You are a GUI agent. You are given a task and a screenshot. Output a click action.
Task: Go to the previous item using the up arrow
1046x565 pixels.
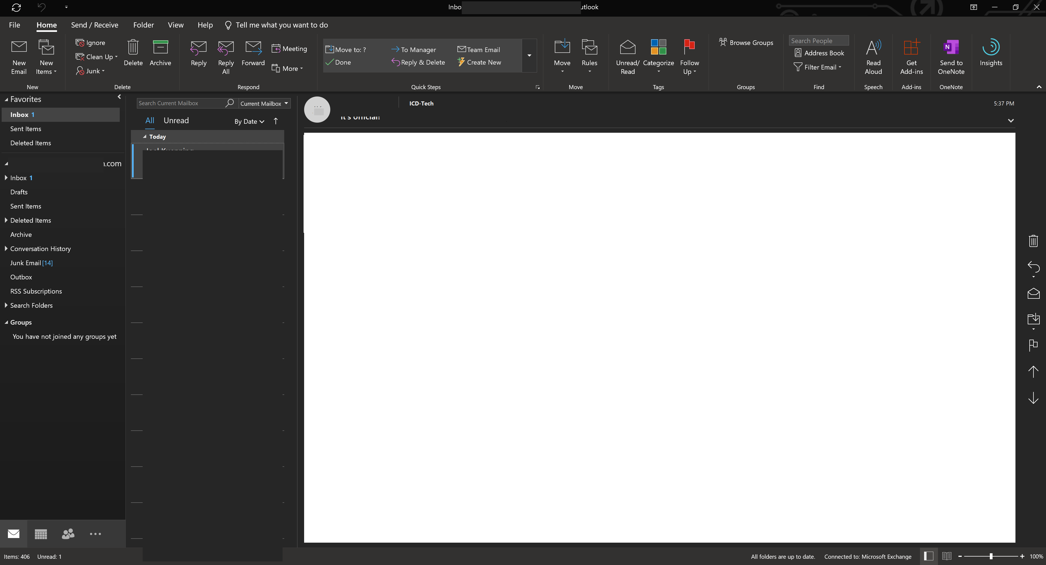(x=1033, y=371)
